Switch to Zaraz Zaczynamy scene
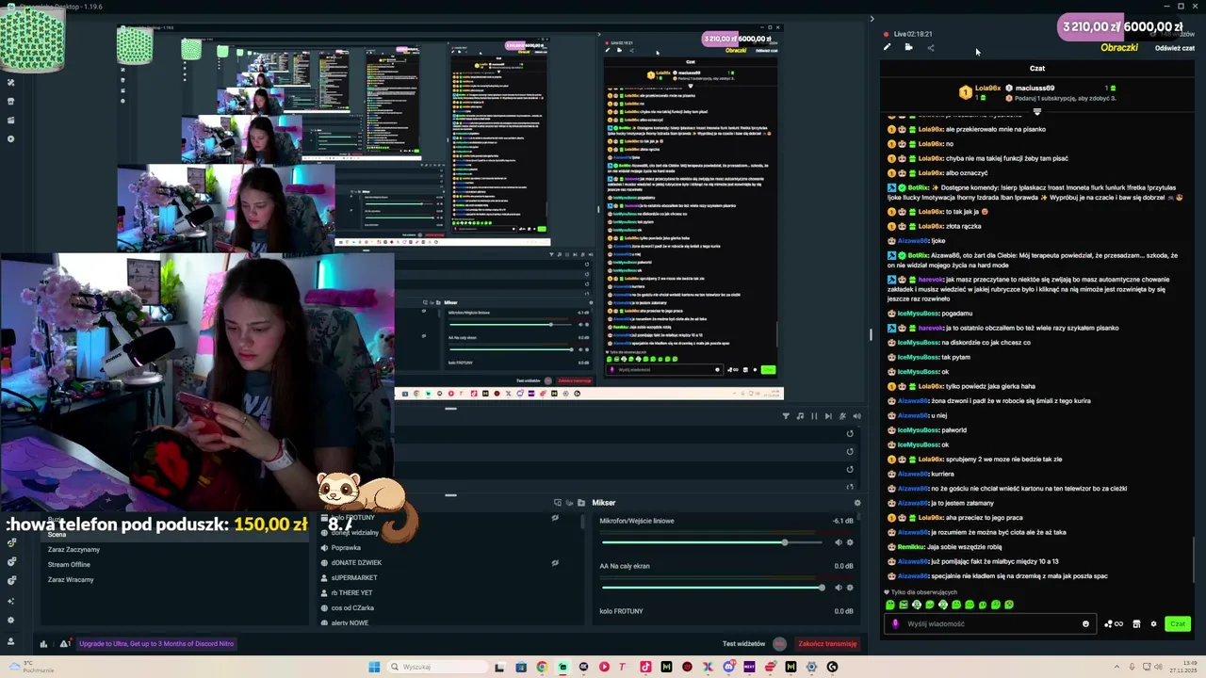This screenshot has width=1206, height=678. [x=73, y=550]
